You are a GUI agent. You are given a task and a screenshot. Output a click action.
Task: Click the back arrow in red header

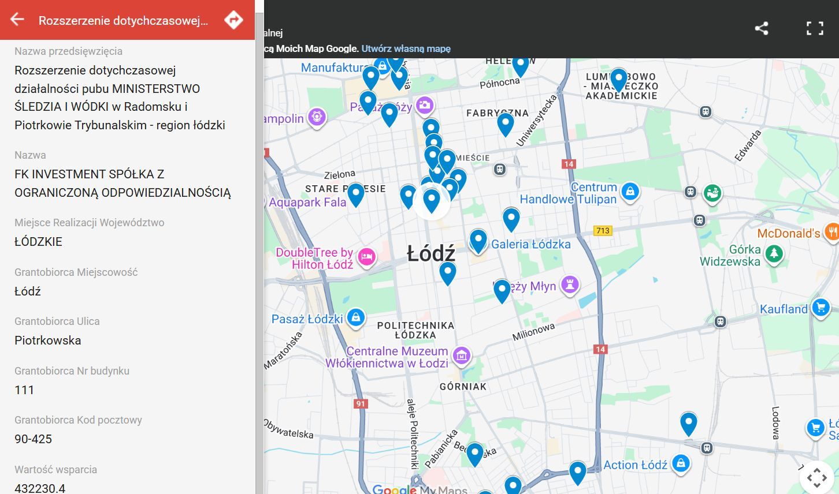(x=17, y=20)
